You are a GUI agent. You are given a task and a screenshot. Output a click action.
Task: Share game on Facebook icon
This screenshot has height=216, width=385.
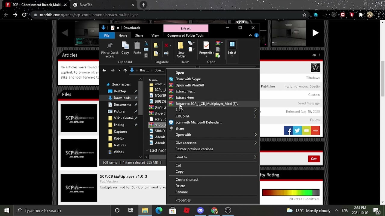(288, 130)
